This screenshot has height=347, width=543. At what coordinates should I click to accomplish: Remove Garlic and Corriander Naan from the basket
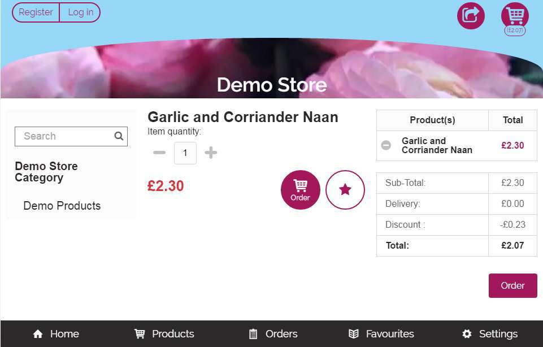(x=386, y=145)
